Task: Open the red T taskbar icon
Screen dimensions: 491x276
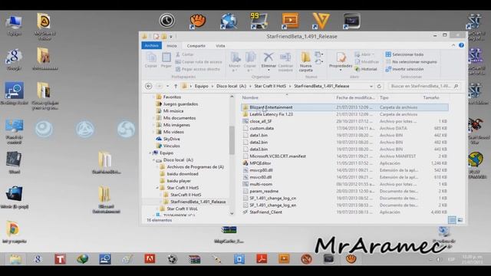Action: [x=60, y=259]
